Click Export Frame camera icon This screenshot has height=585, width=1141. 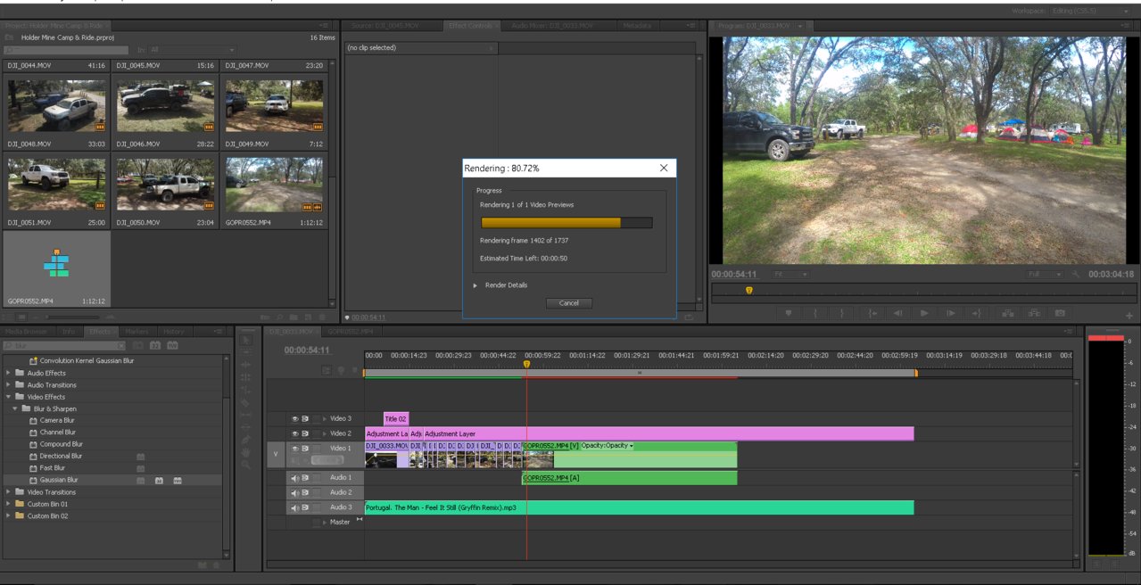[x=1060, y=313]
